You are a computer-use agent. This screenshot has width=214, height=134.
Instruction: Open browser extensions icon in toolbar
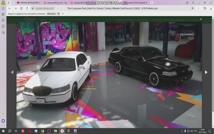click(205, 8)
